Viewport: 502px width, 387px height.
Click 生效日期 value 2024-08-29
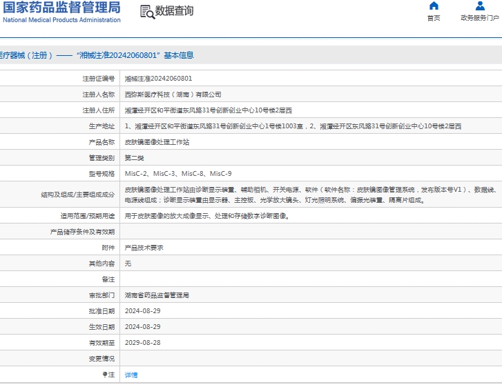(142, 327)
